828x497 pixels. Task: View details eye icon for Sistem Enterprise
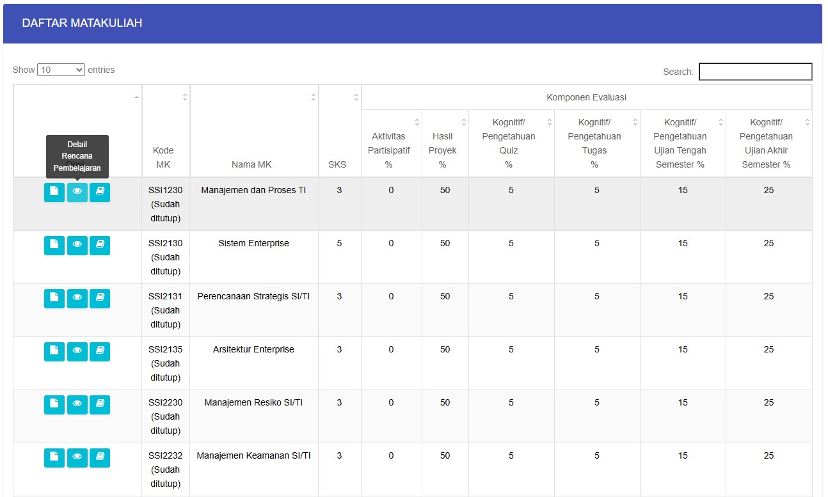77,246
